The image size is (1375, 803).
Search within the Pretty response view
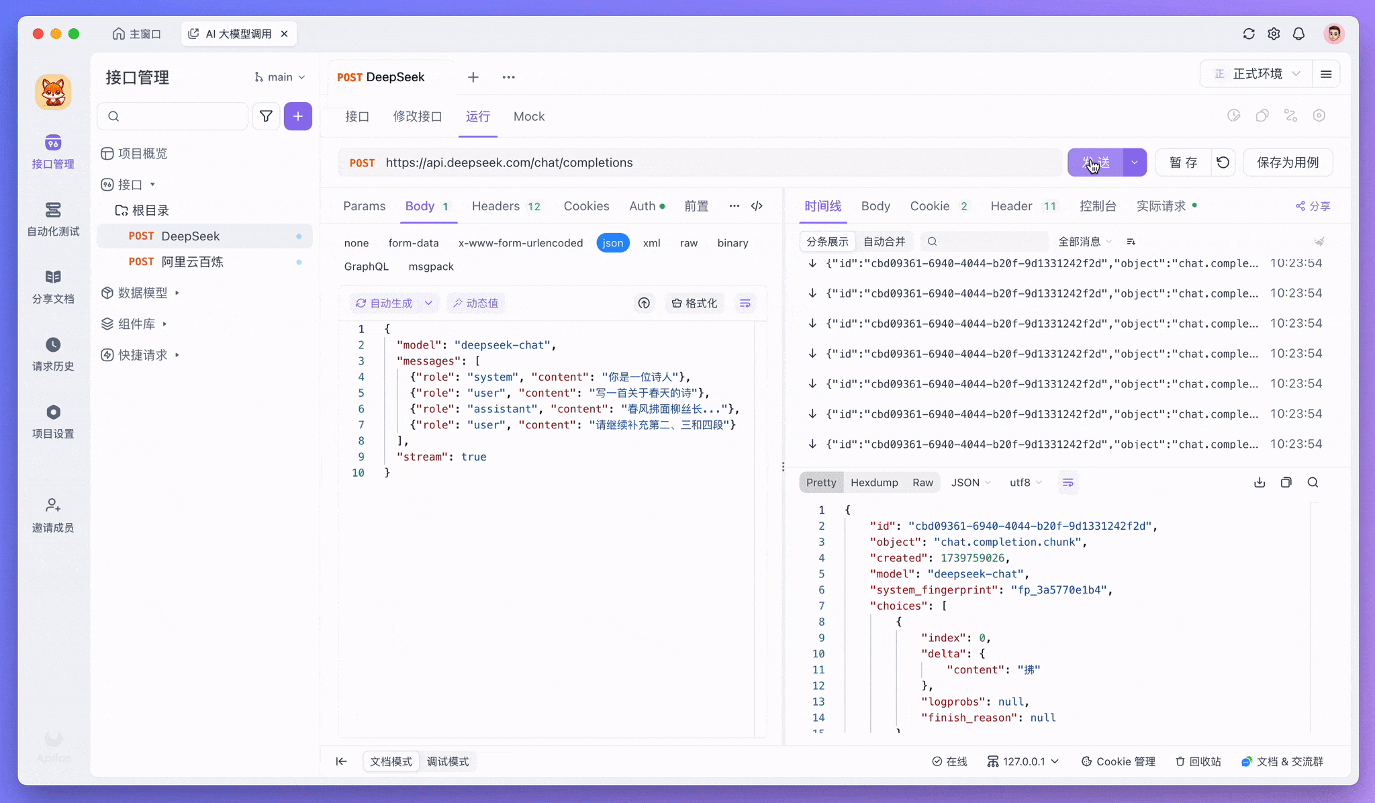tap(1311, 482)
